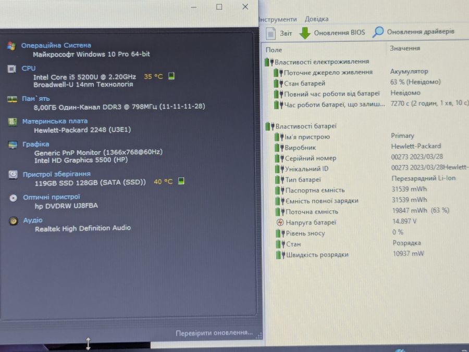Click the hard drive icon beside Пристрої зберігання
Viewport: 469px width, 352px height.
coord(13,174)
